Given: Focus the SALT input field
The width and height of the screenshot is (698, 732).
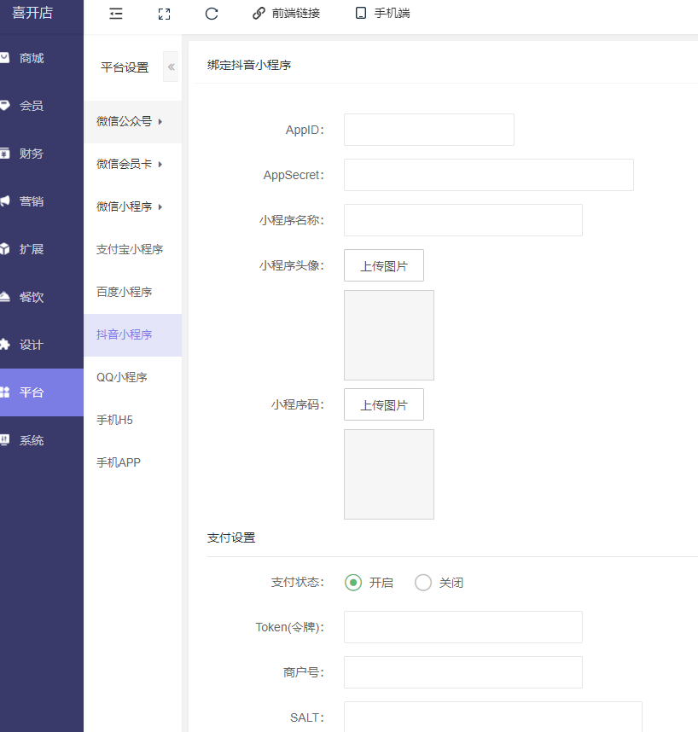Looking at the screenshot, I should pos(493,717).
